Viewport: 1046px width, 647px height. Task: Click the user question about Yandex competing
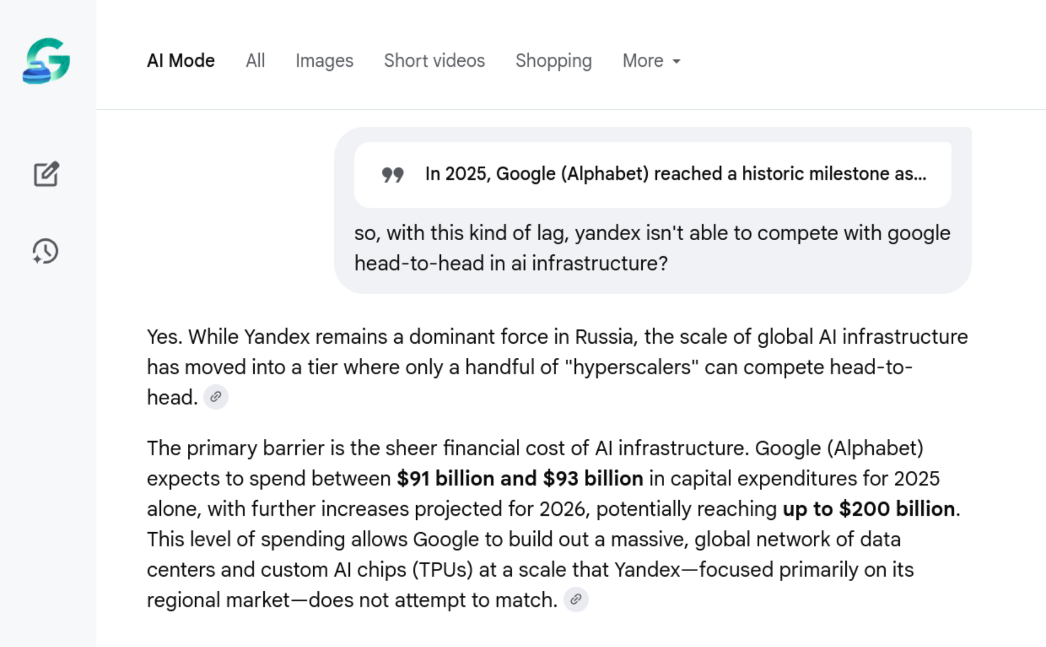652,248
